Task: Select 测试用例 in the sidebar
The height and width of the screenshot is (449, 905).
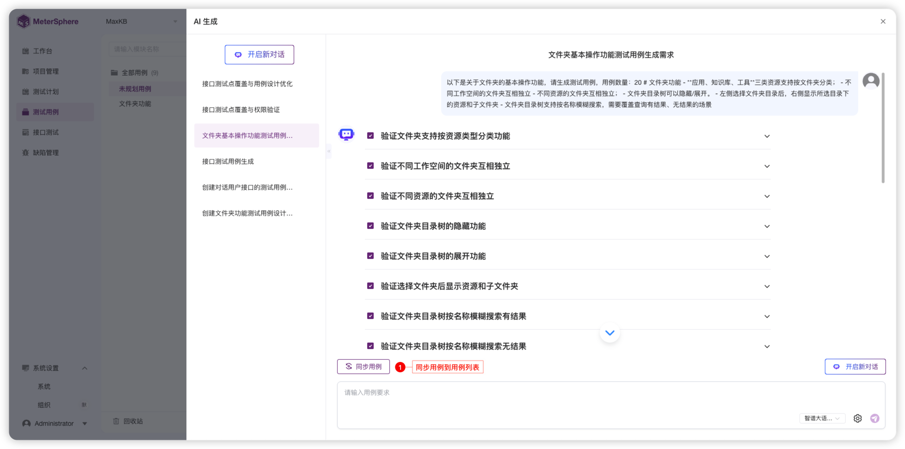Action: tap(55, 112)
